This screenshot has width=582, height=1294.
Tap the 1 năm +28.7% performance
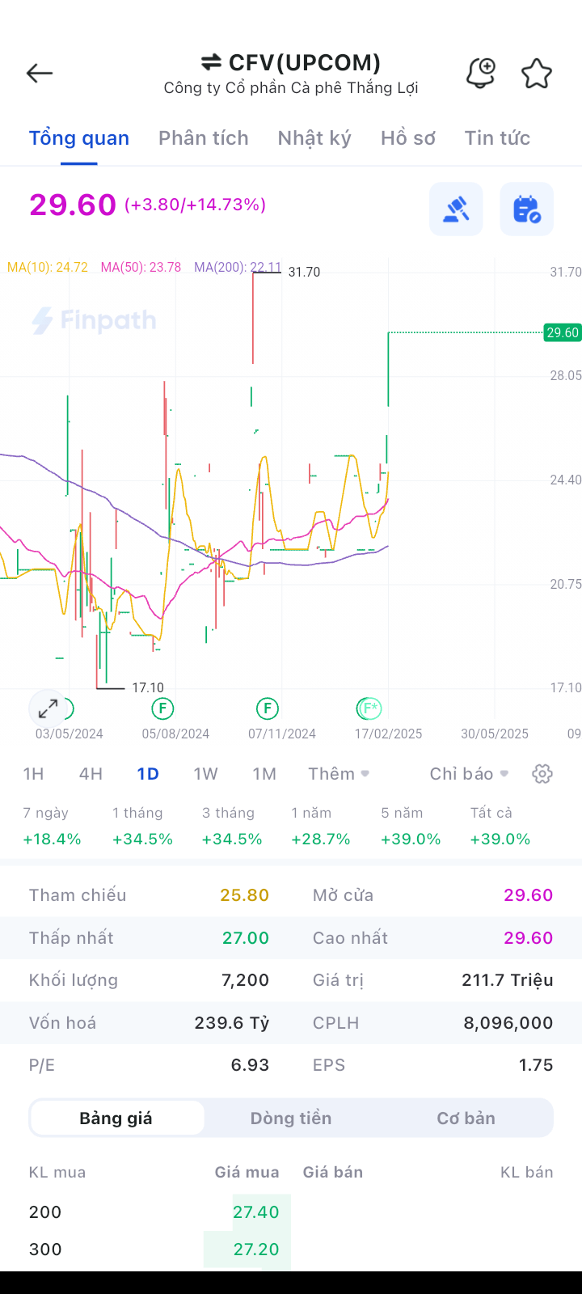point(321,826)
